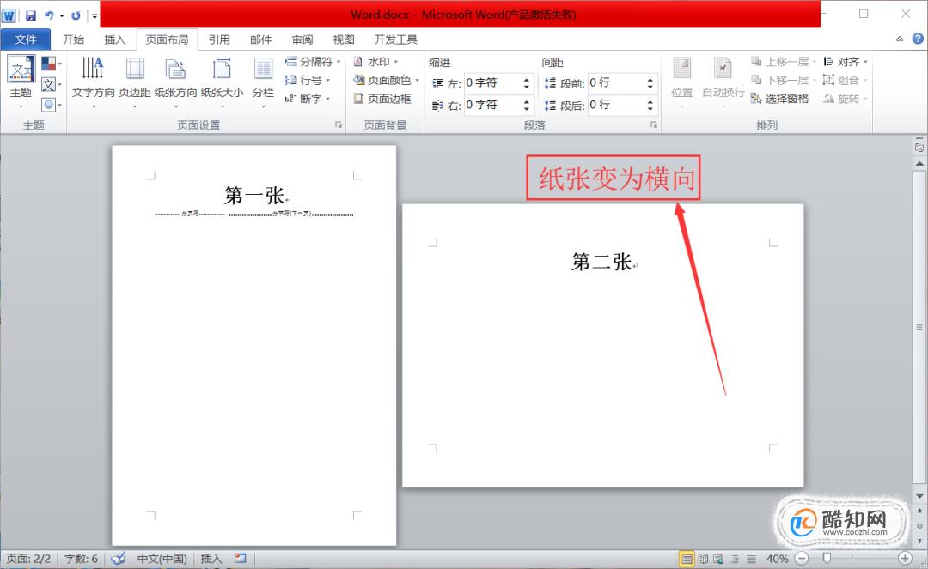Click the spacing before (段前) field
The width and height of the screenshot is (928, 569).
(x=616, y=82)
